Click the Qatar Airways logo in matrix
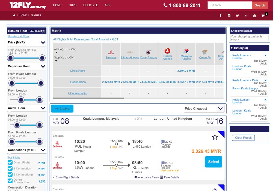Screen dimensions: 273x191 (149, 52)
